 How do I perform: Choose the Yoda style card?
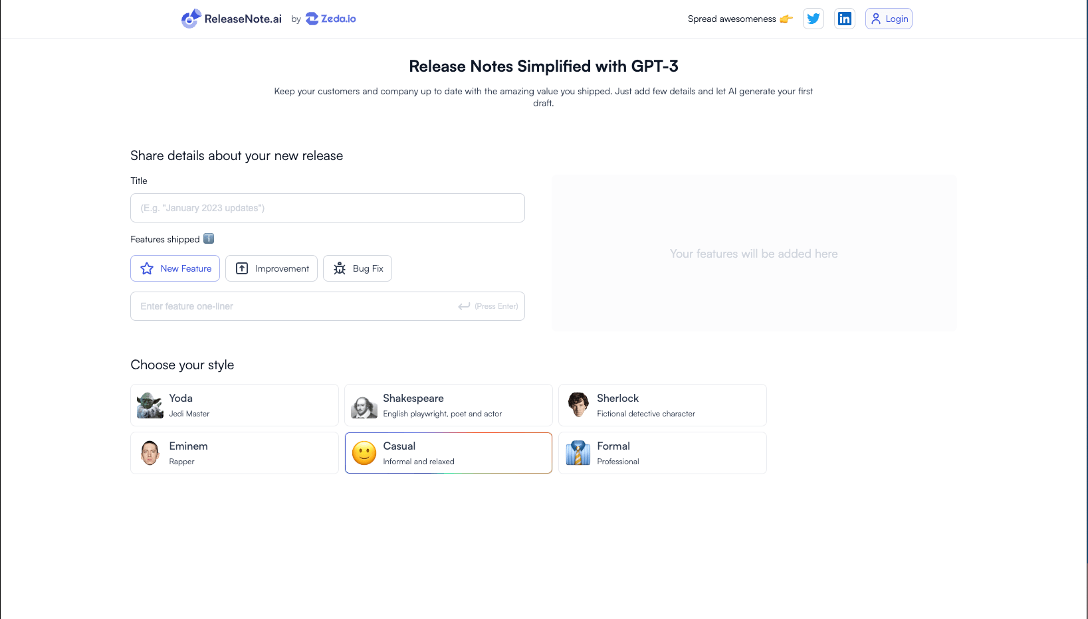(235, 405)
